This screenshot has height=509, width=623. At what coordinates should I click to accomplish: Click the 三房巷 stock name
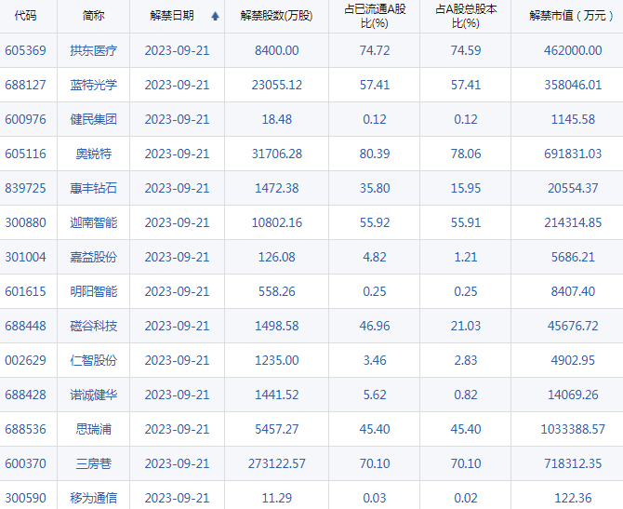[93, 463]
